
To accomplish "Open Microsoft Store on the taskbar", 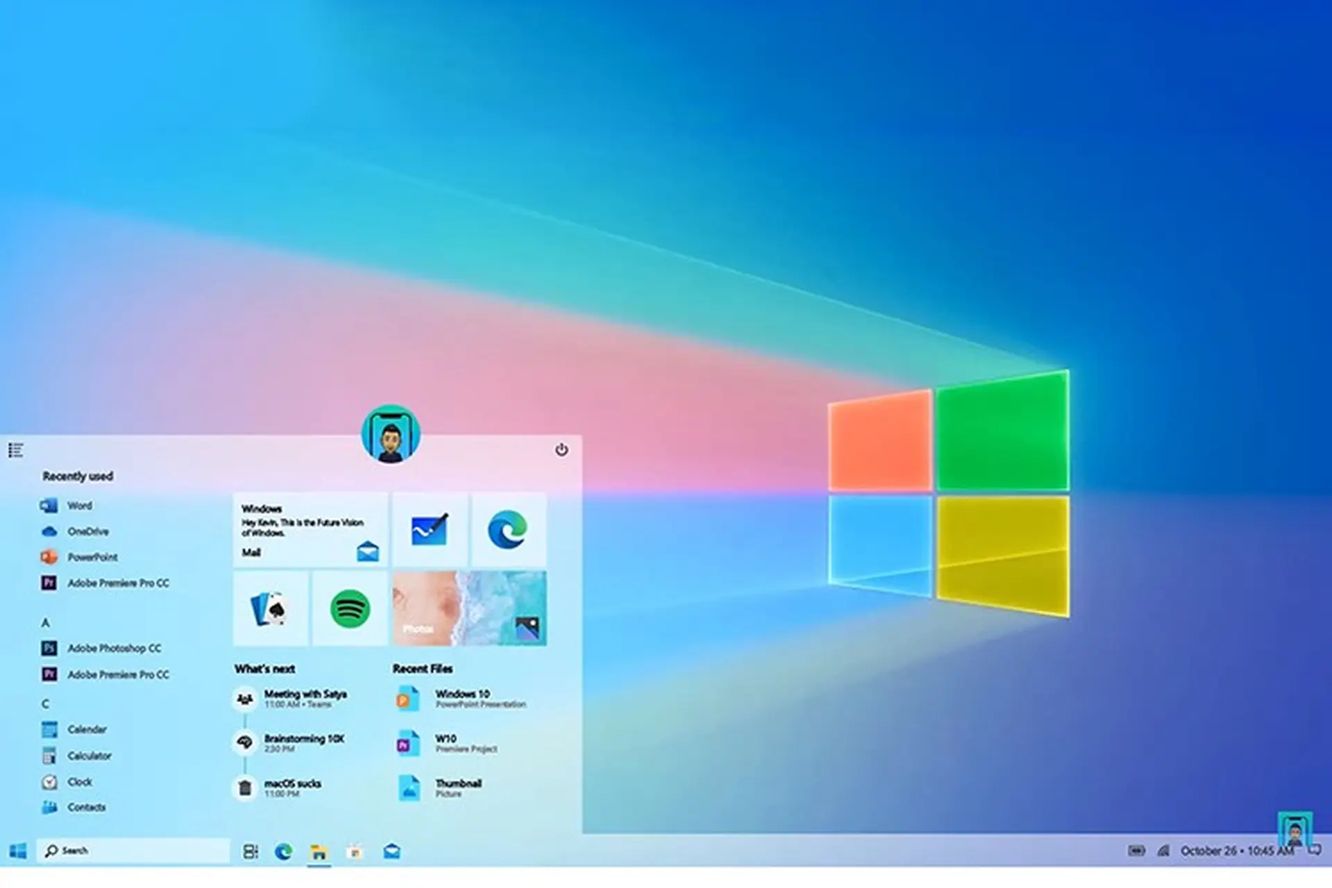I will 355,851.
